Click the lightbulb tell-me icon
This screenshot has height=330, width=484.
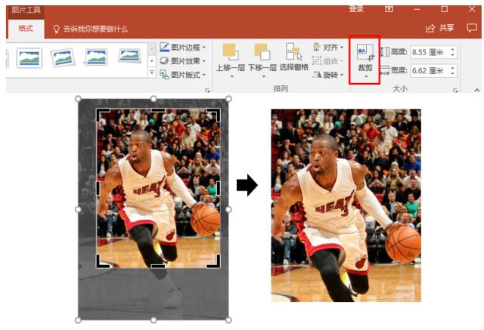[57, 29]
